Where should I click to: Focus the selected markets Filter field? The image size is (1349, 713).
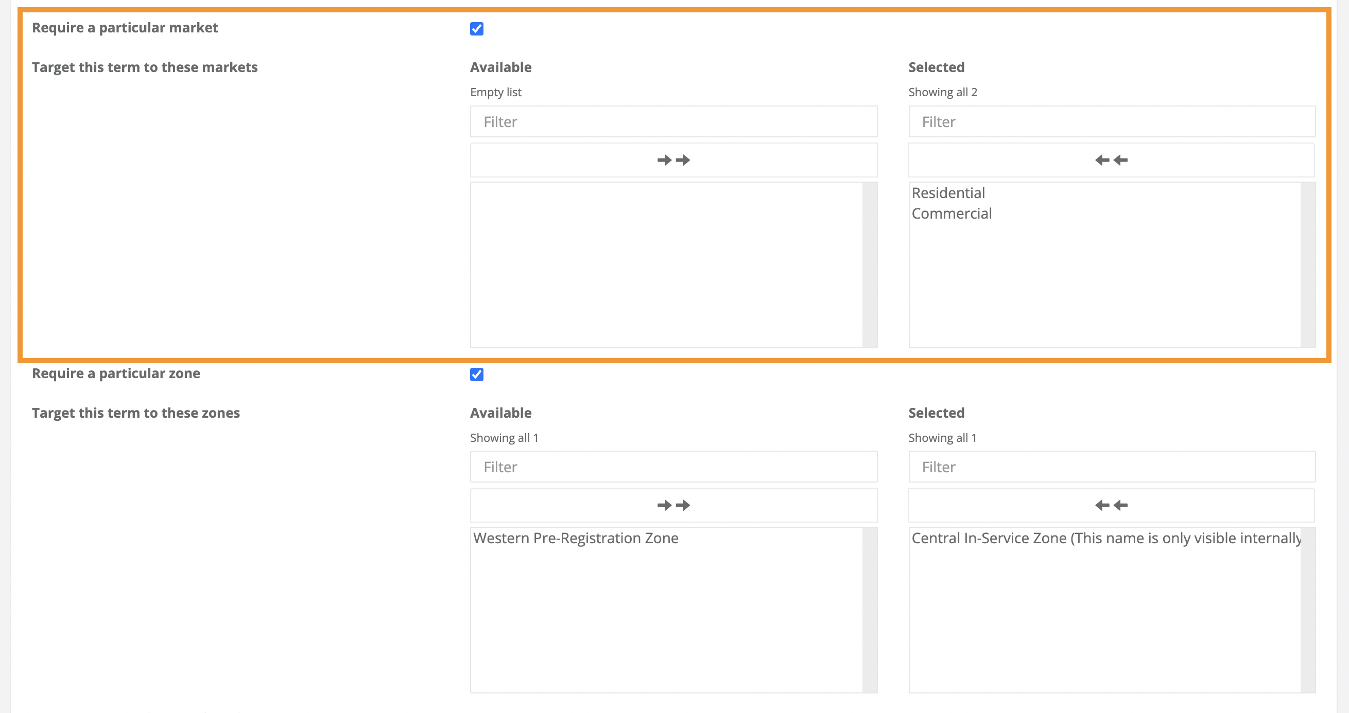point(1111,122)
